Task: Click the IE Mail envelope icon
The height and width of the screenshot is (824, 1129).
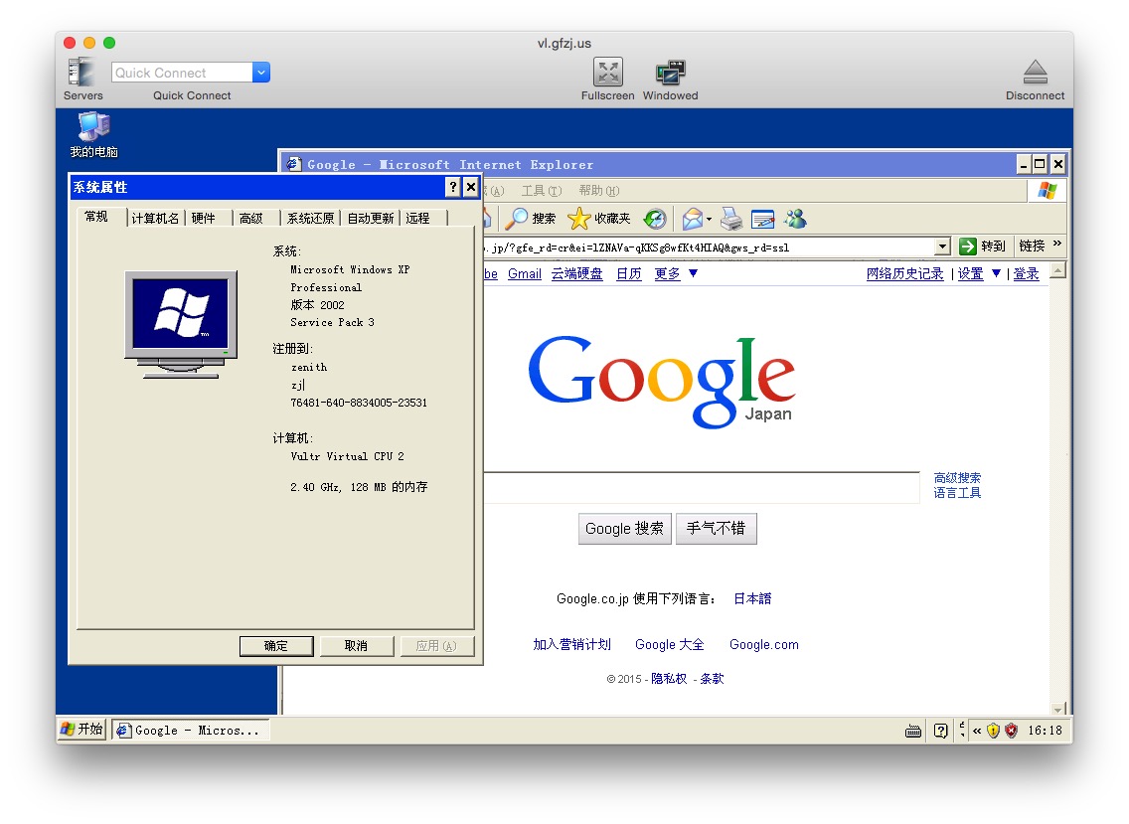Action: coord(693,219)
